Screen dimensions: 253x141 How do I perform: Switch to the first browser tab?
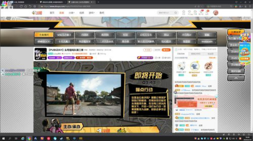click(x=24, y=2)
